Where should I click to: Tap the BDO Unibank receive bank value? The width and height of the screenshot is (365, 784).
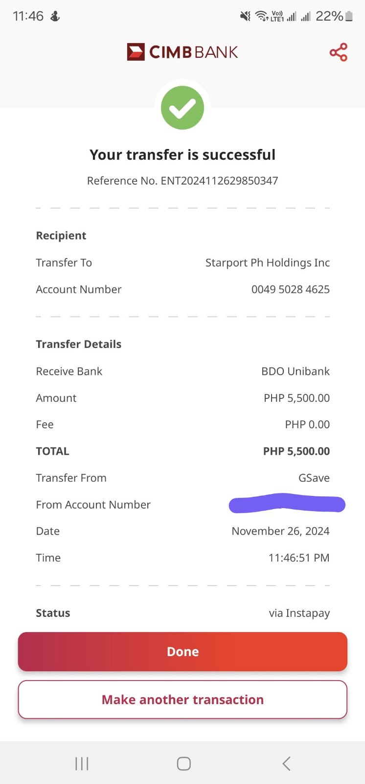(295, 371)
